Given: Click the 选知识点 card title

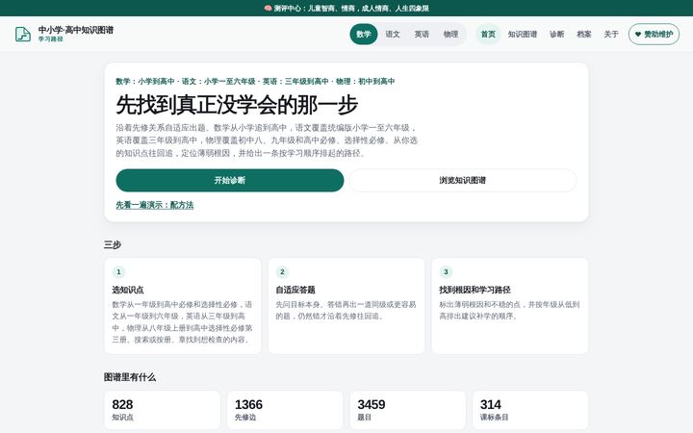Looking at the screenshot, I should pyautogui.click(x=128, y=290).
